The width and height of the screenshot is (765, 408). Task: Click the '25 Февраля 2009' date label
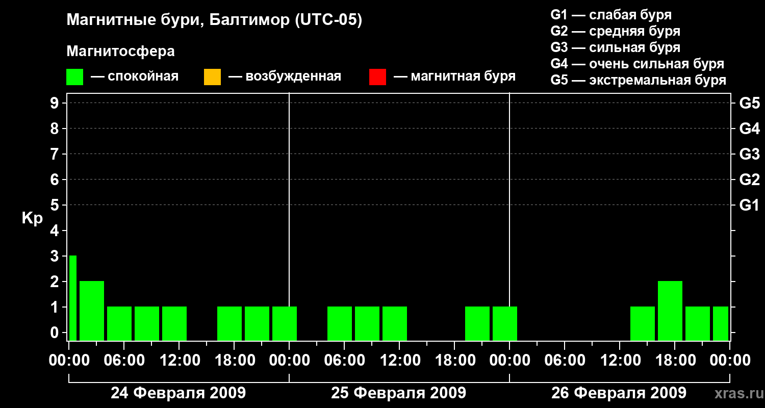coord(399,393)
